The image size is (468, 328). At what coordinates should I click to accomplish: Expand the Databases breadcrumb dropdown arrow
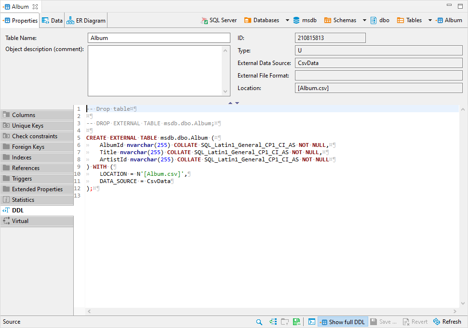(x=287, y=20)
